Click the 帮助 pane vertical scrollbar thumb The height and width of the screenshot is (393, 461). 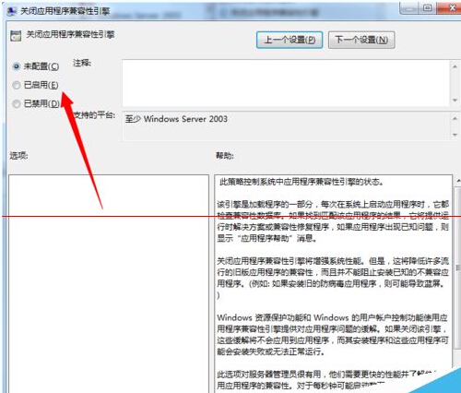tap(458, 268)
